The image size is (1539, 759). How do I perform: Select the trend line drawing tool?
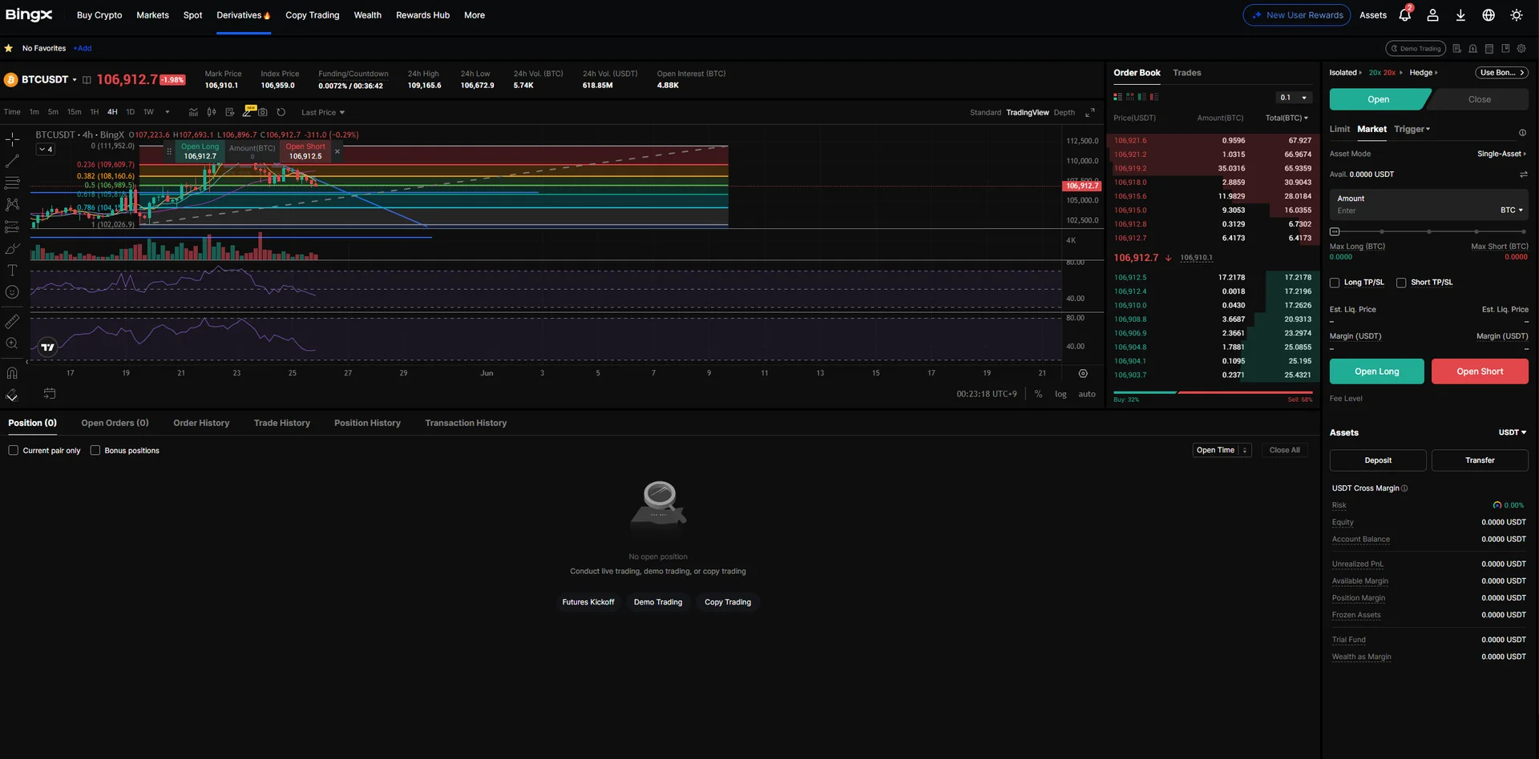[x=12, y=161]
